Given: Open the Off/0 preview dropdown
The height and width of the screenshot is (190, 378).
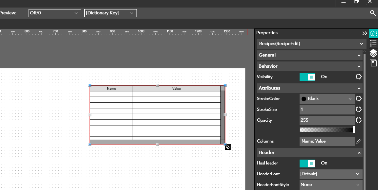Looking at the screenshot, I should point(54,13).
